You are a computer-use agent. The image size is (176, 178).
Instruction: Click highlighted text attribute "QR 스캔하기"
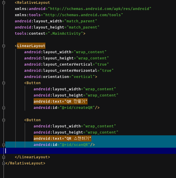click(62, 138)
